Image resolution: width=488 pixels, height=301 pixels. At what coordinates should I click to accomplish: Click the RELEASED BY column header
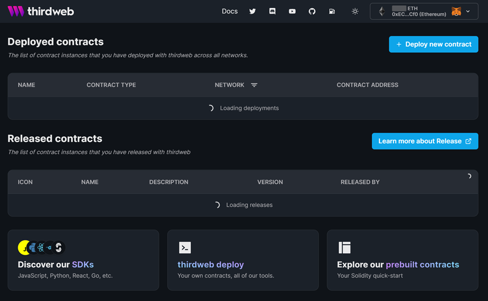(360, 182)
